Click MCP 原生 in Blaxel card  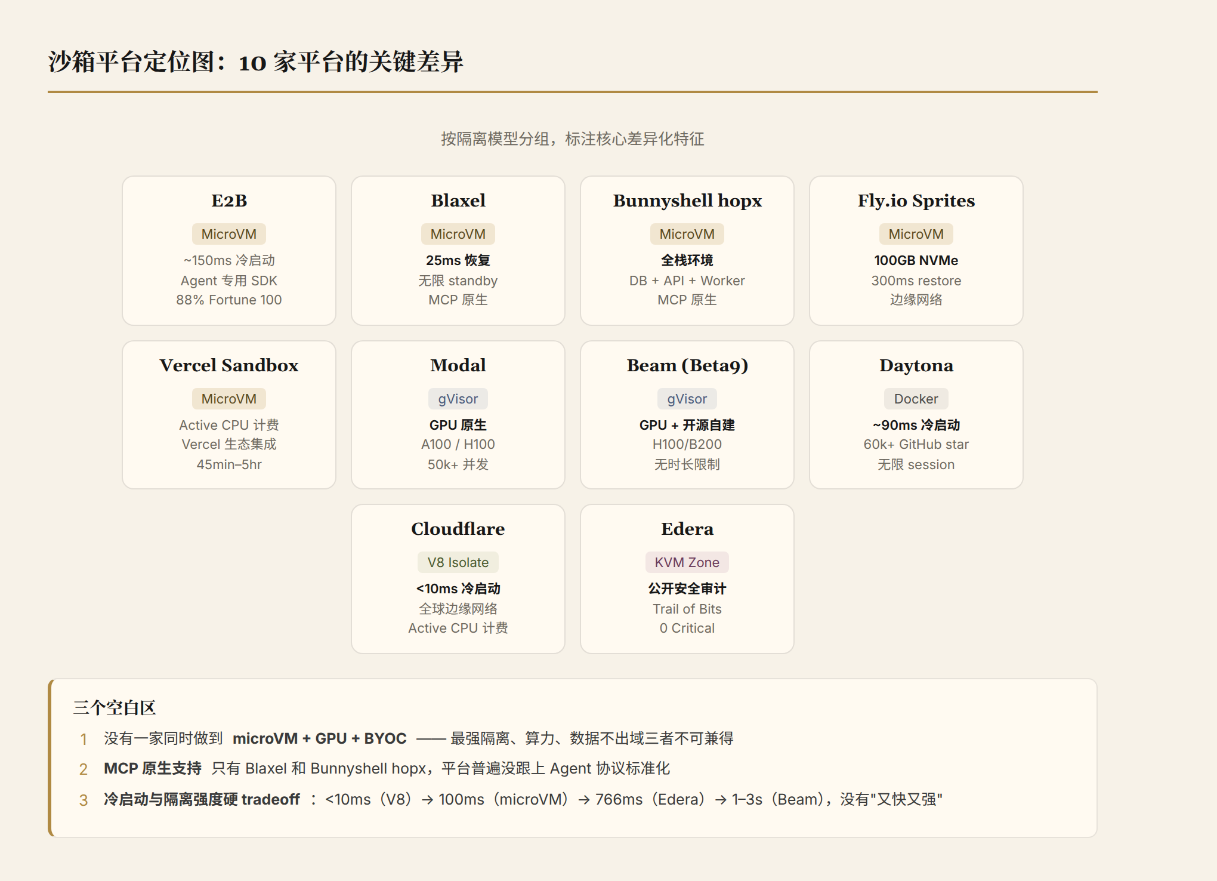pos(458,300)
